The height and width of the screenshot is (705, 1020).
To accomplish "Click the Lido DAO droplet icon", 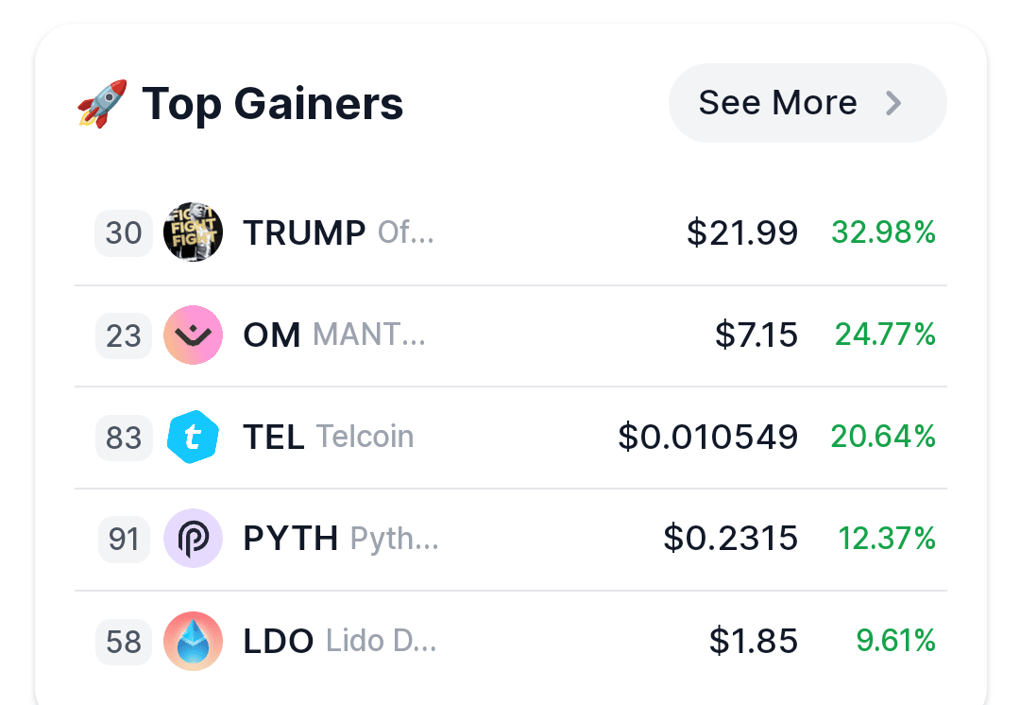I will 193,641.
